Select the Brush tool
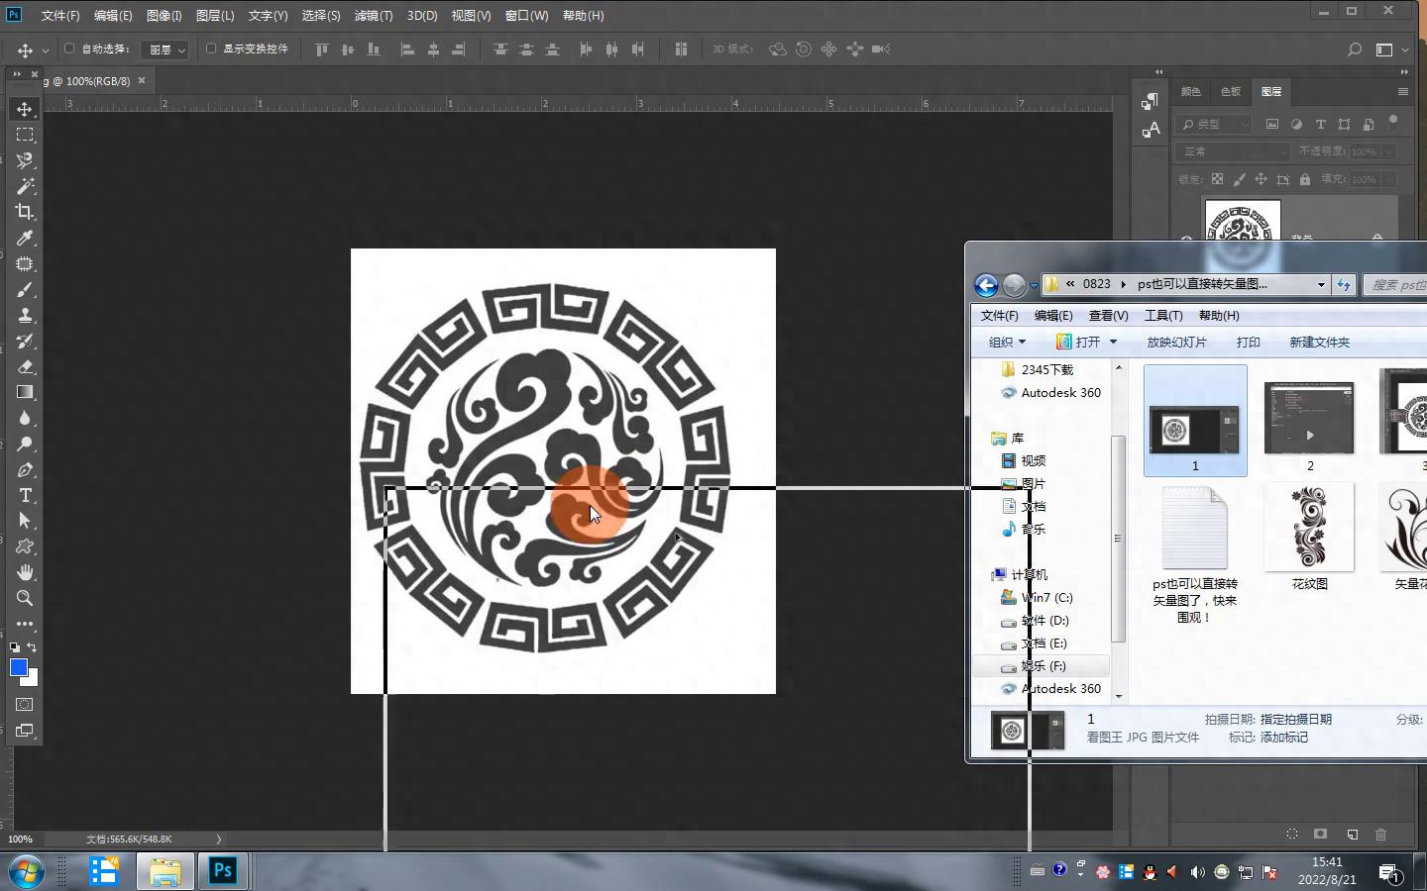Screen dimensions: 1427x891 point(25,289)
